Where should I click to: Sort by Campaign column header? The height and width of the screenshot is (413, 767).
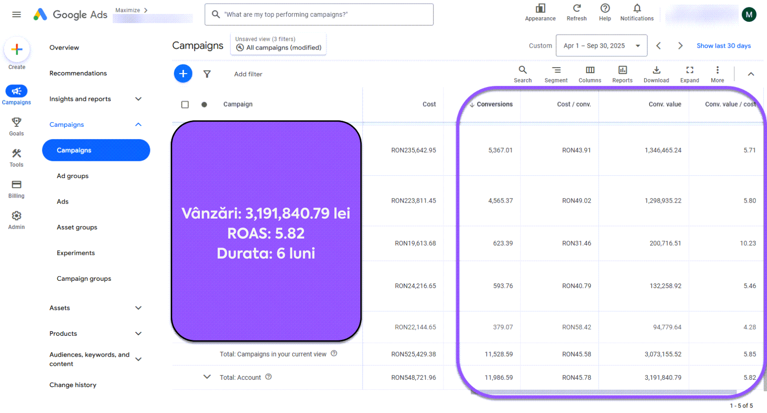click(238, 104)
